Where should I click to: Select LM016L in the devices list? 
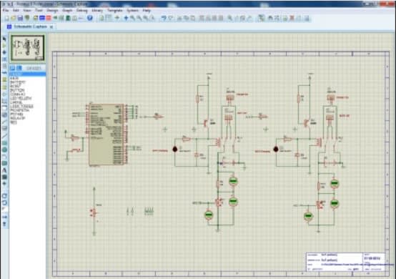pyautogui.click(x=16, y=102)
